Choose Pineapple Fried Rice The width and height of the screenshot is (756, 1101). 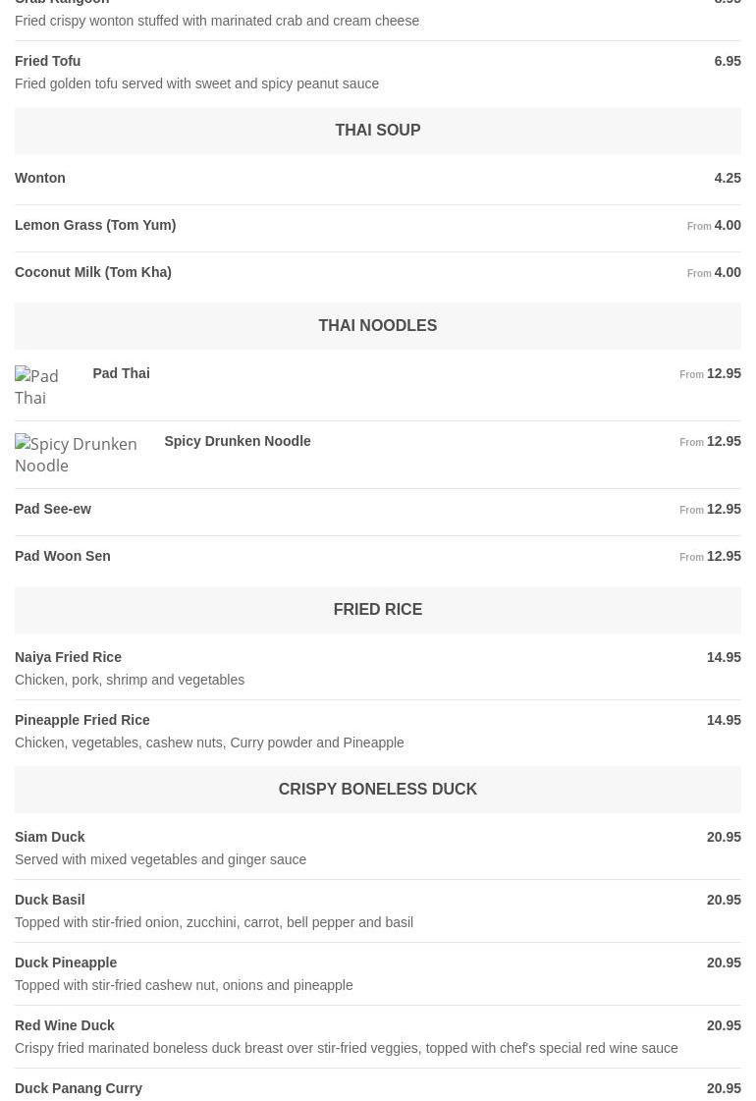point(82,720)
